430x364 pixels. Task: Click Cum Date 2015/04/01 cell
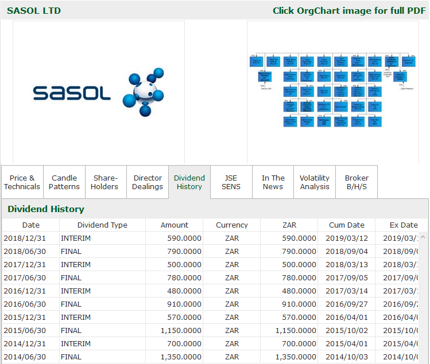(347, 343)
